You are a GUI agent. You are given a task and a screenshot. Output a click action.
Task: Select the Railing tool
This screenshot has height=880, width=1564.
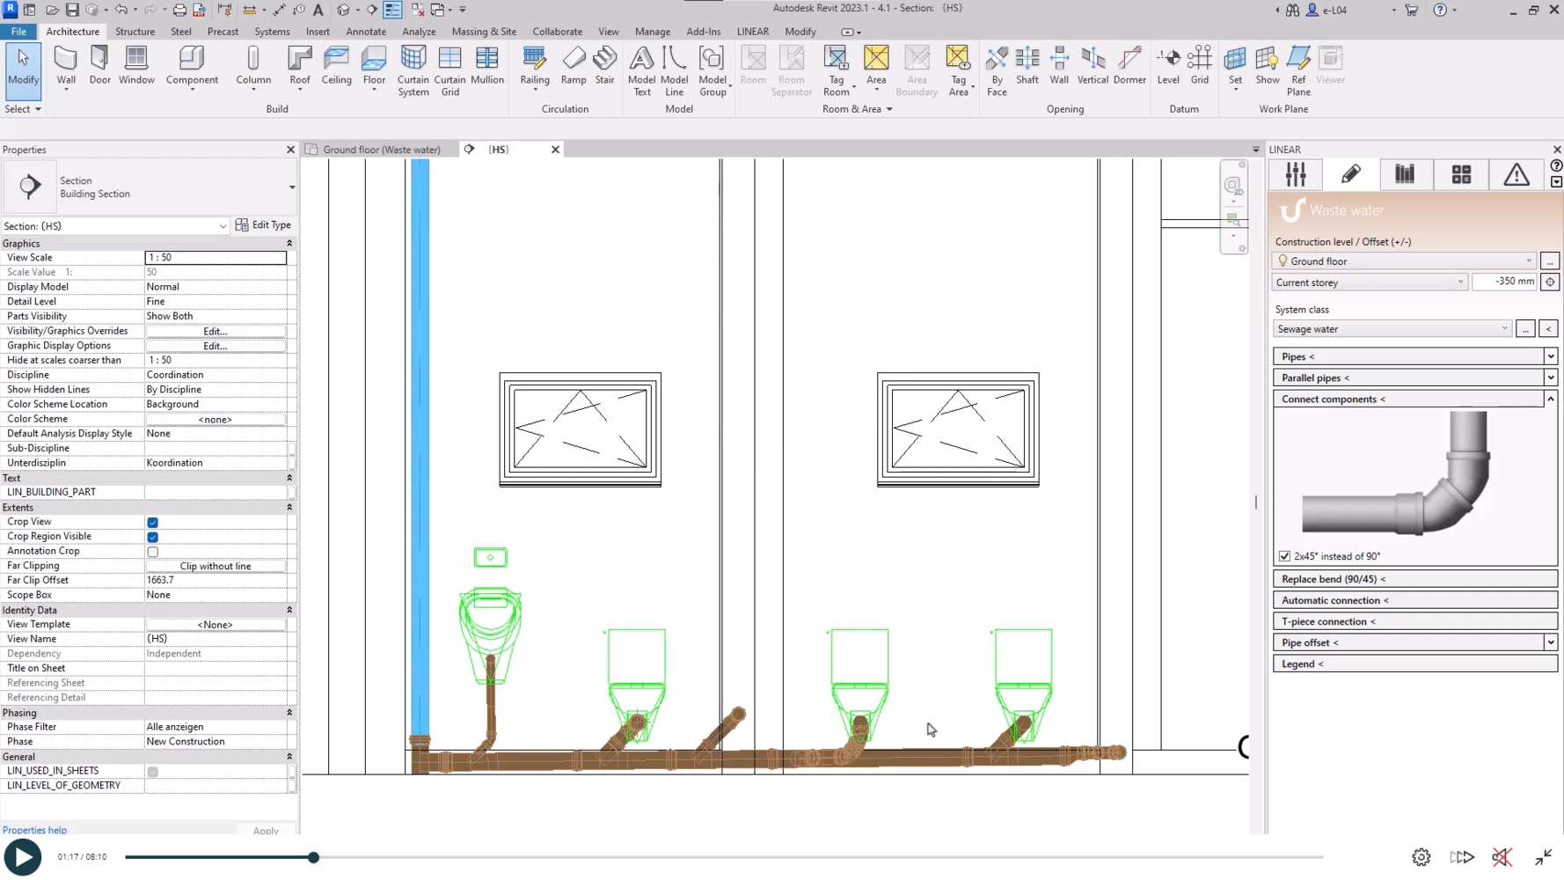pyautogui.click(x=534, y=66)
